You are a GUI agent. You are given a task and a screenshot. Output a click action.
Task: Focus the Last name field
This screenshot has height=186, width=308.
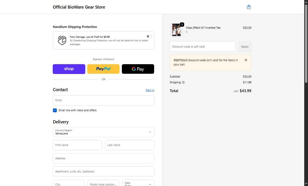130,145
